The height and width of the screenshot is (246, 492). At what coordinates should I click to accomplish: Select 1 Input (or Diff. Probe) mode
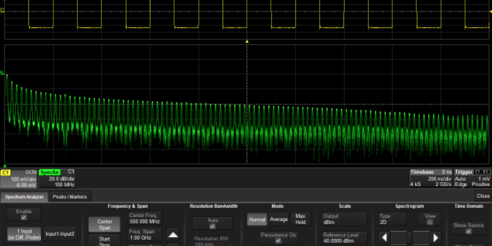(24, 234)
